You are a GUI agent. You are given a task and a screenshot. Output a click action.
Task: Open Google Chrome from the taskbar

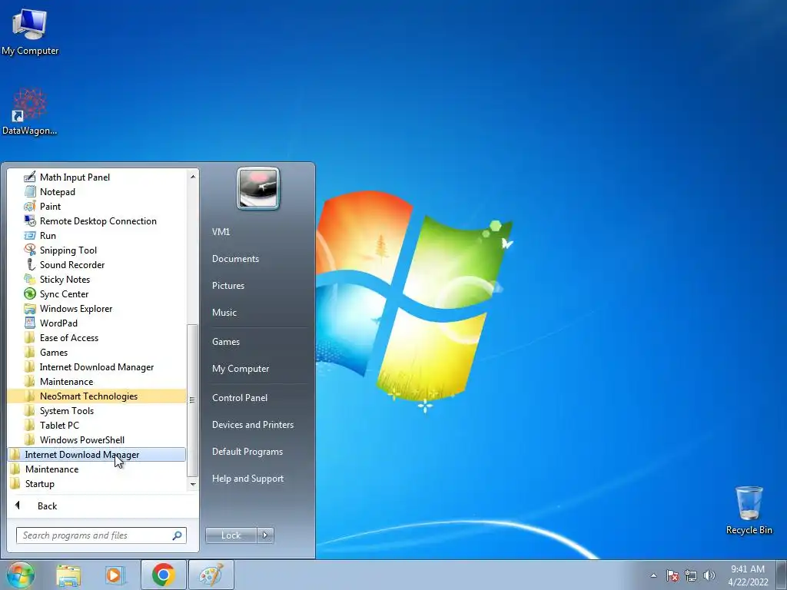pyautogui.click(x=164, y=575)
